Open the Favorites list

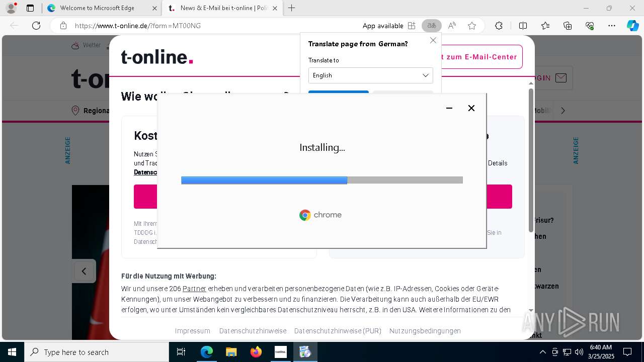coord(545,26)
